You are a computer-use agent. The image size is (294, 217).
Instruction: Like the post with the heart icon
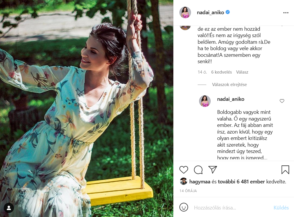[183, 170]
